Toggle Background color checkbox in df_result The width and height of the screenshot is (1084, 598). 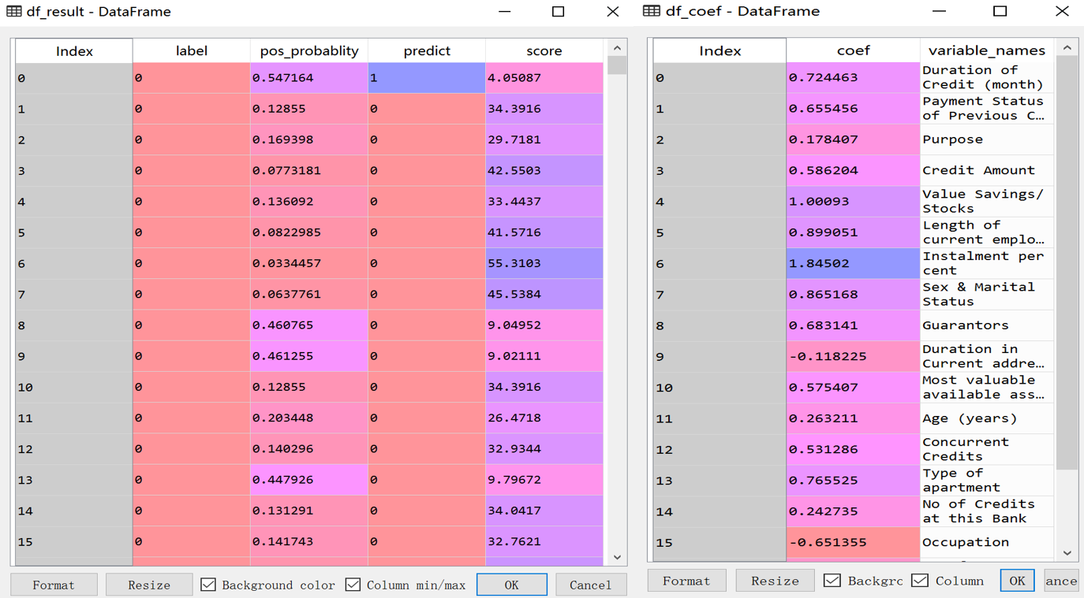[208, 585]
